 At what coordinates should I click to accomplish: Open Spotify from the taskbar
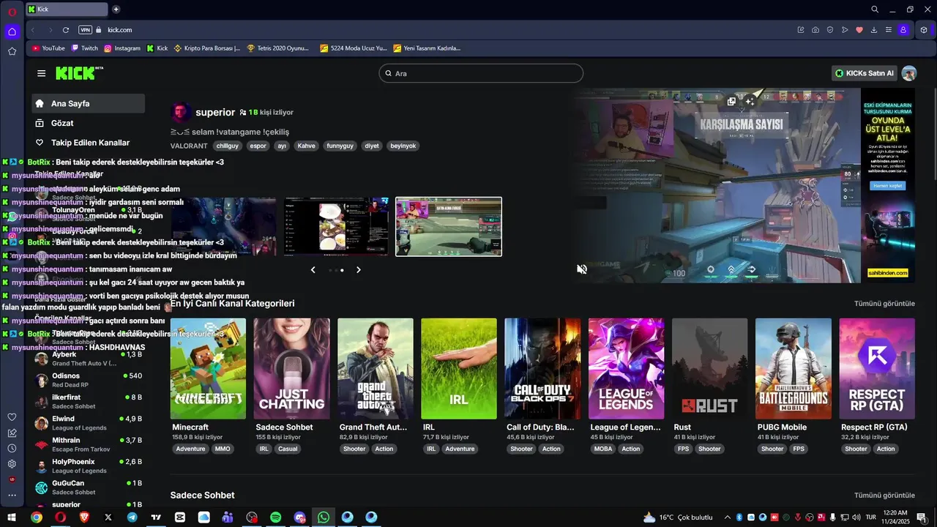275,517
